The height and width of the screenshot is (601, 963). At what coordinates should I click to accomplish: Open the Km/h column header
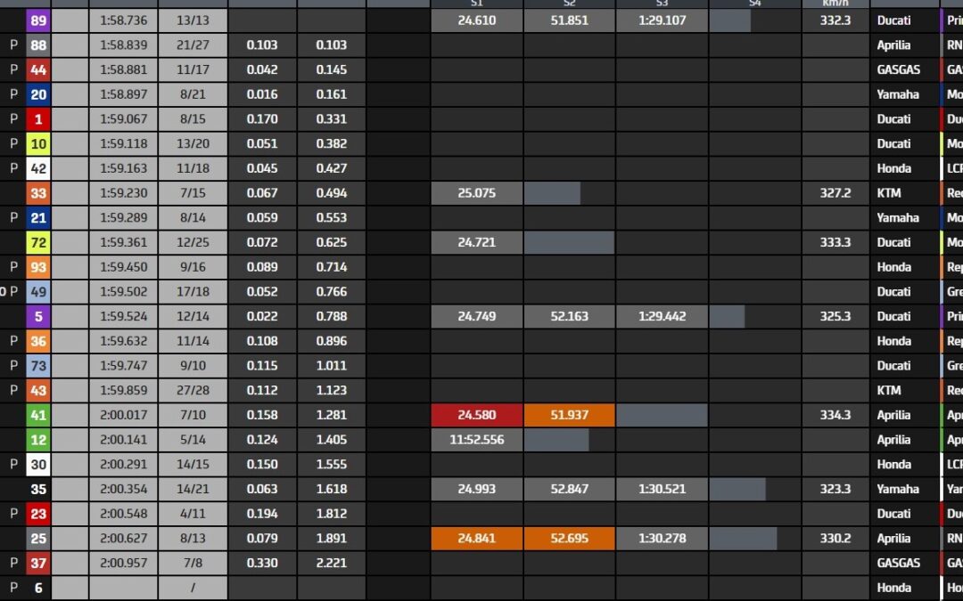click(835, 4)
